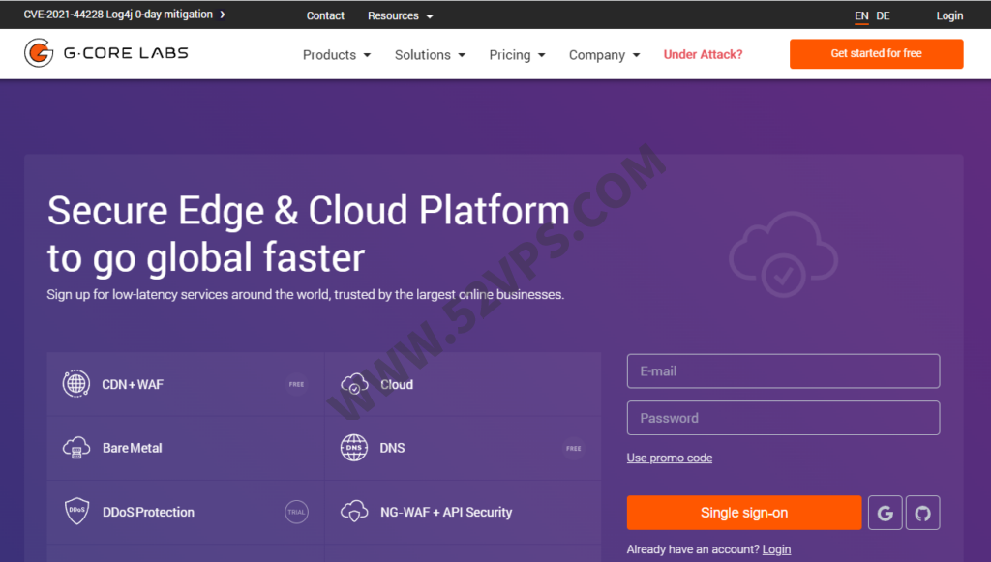Screen dimensions: 991x562
Task: Select the NG-WAF + API Security label
Action: click(446, 512)
